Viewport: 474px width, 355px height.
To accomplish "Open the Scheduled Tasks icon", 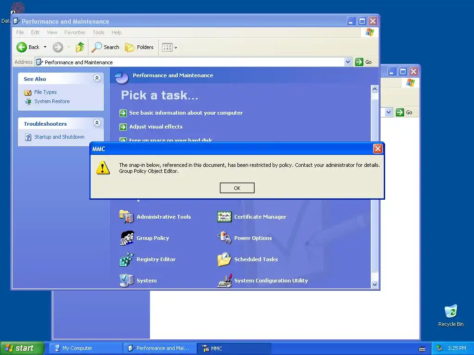I will (225, 259).
